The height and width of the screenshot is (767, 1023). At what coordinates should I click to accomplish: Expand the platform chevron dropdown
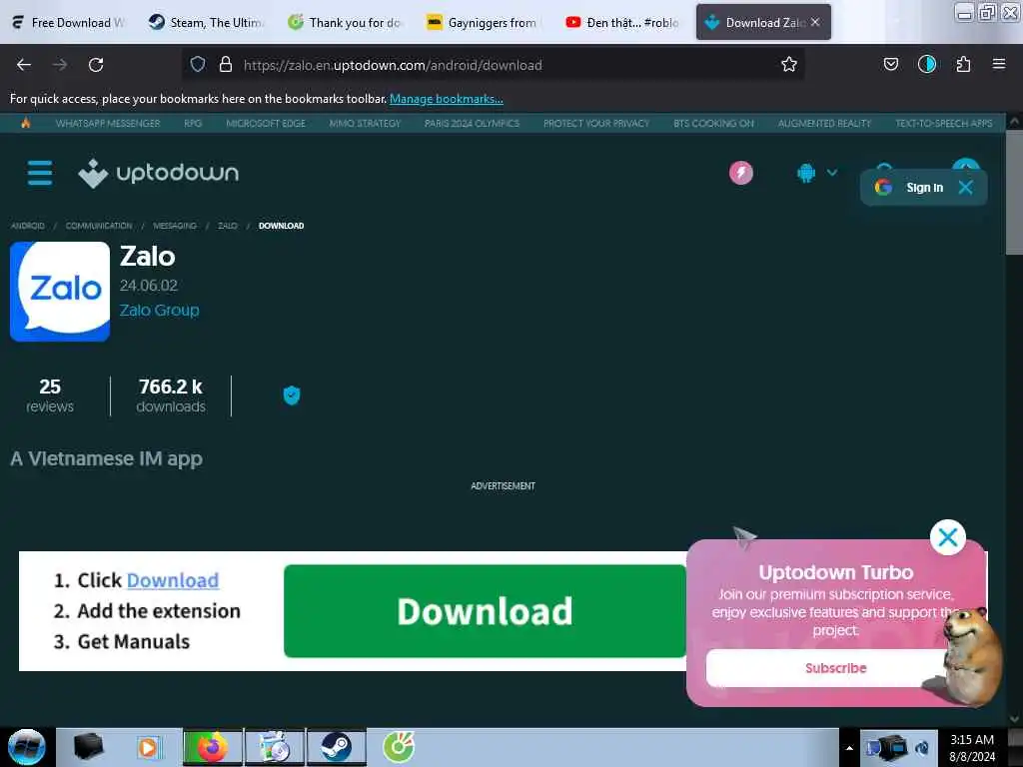(x=832, y=173)
